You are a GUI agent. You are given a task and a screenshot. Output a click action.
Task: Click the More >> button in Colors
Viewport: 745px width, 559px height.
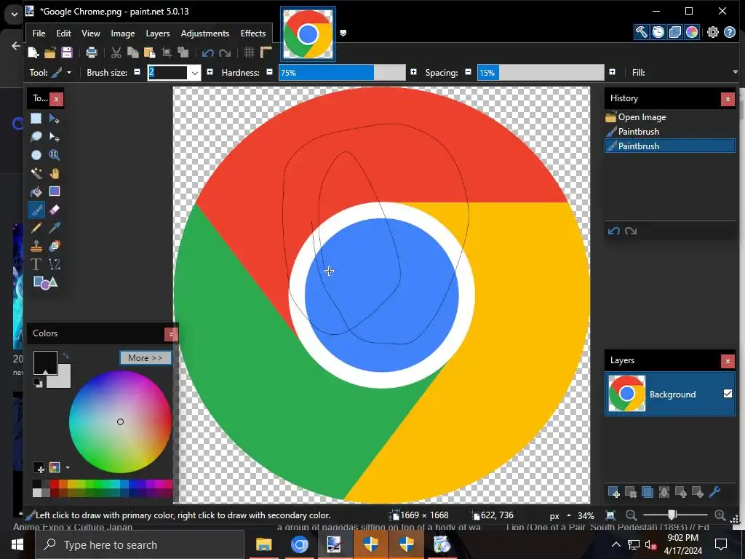point(145,358)
